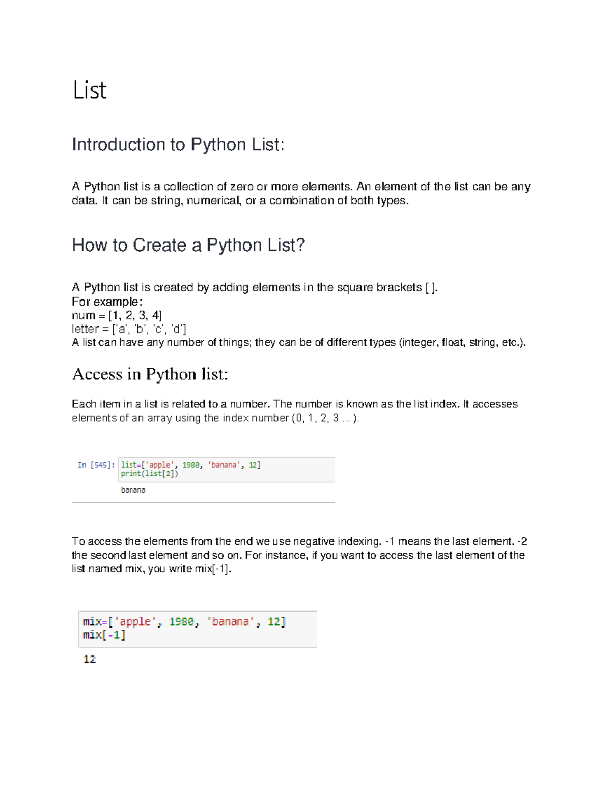
Task: Click the paragraph starting 'A Python list is a collection'
Action: click(x=301, y=194)
